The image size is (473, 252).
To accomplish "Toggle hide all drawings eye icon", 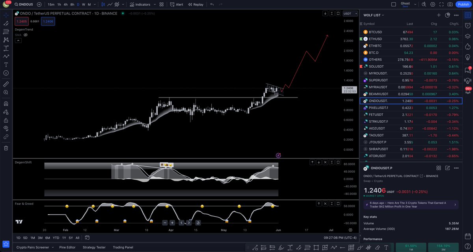I will 6,128.
